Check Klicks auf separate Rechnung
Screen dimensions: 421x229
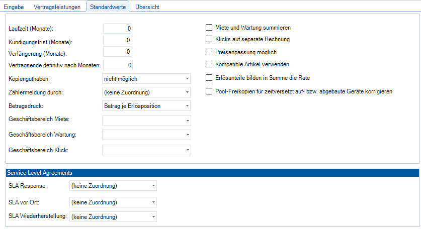209,39
